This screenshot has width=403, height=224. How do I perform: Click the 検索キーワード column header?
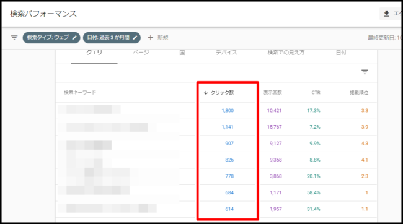[x=80, y=92]
